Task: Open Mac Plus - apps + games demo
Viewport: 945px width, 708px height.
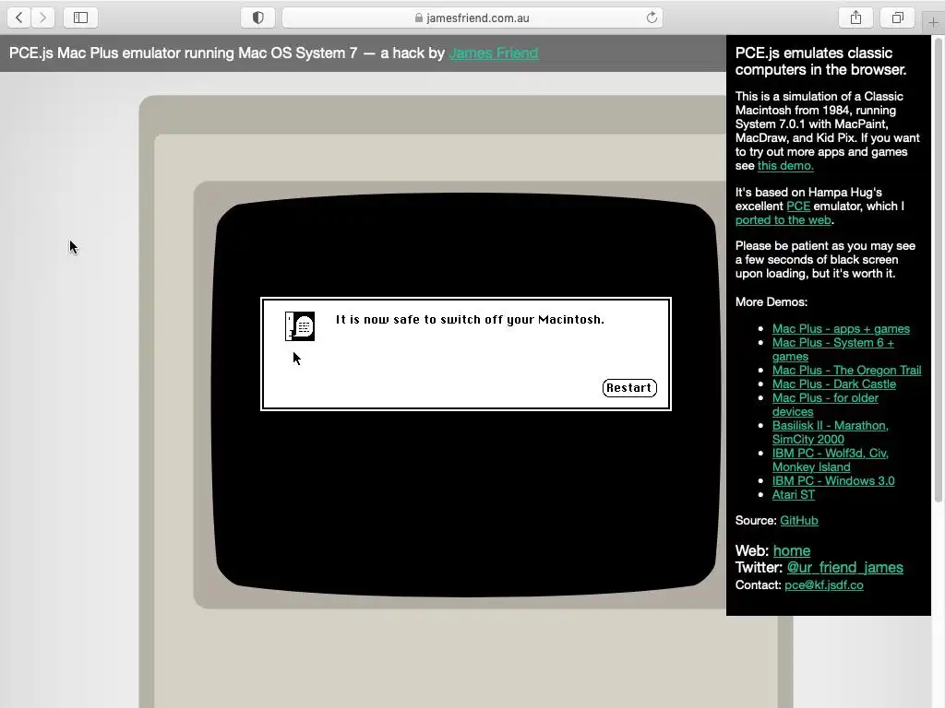Action: coord(841,329)
